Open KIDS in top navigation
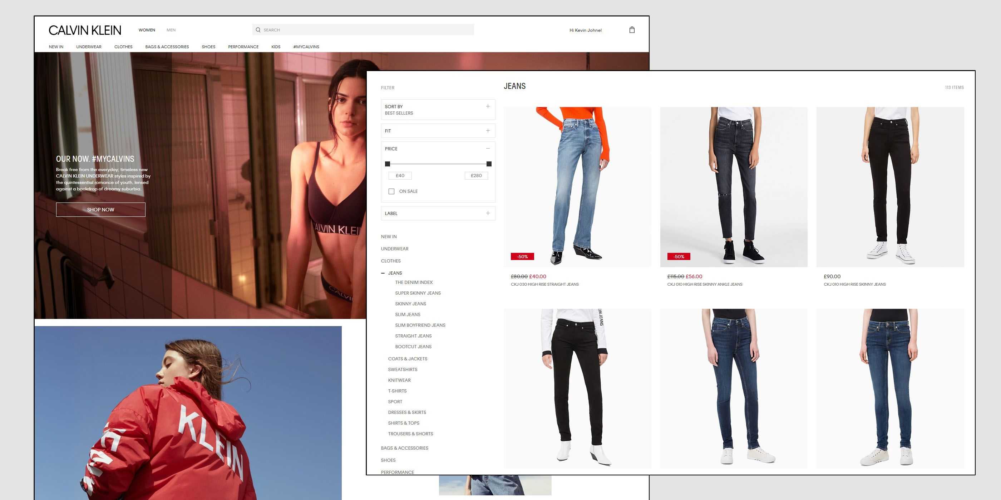The width and height of the screenshot is (1001, 500). pos(276,46)
